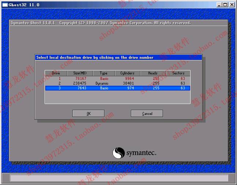Maximize the Ghost32 window
The height and width of the screenshot is (185, 237).
[x=225, y=5]
